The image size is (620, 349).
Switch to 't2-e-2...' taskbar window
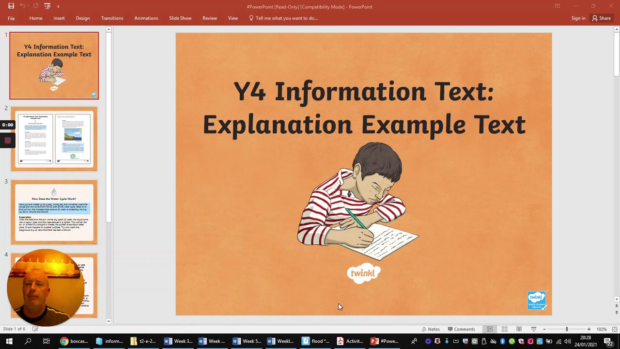pyautogui.click(x=143, y=341)
